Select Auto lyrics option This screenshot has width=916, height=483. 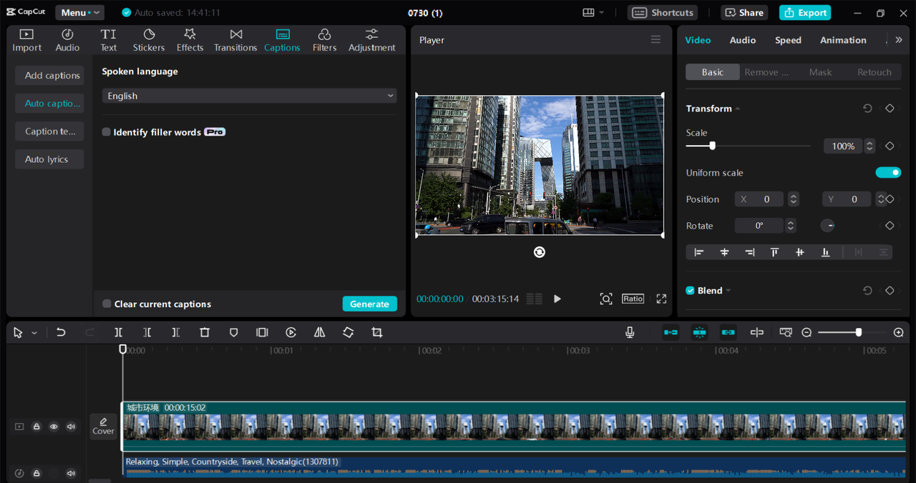pyautogui.click(x=49, y=159)
